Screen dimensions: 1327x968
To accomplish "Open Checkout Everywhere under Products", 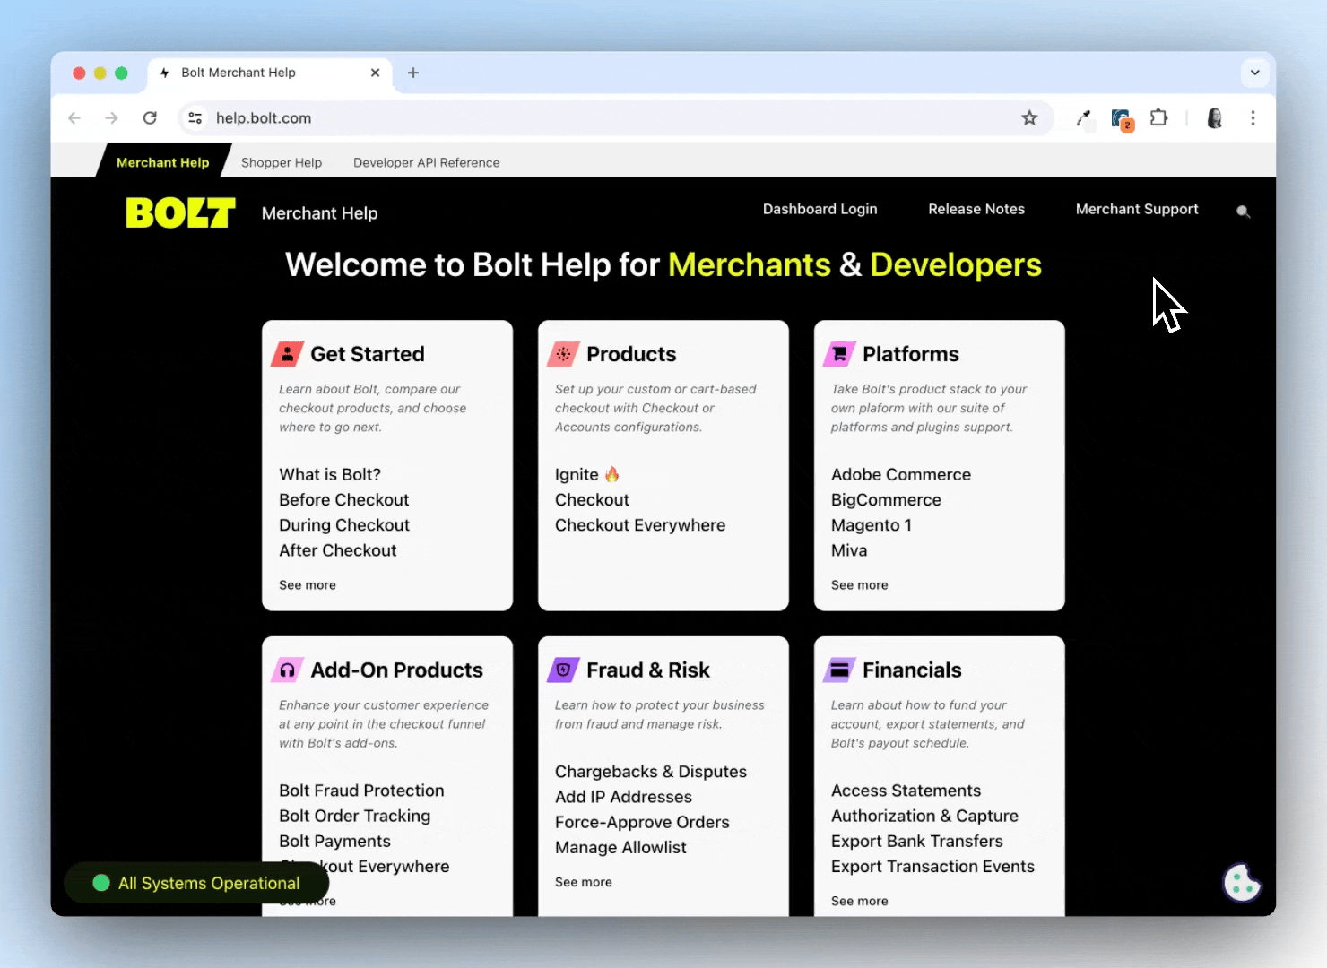I will pos(640,524).
